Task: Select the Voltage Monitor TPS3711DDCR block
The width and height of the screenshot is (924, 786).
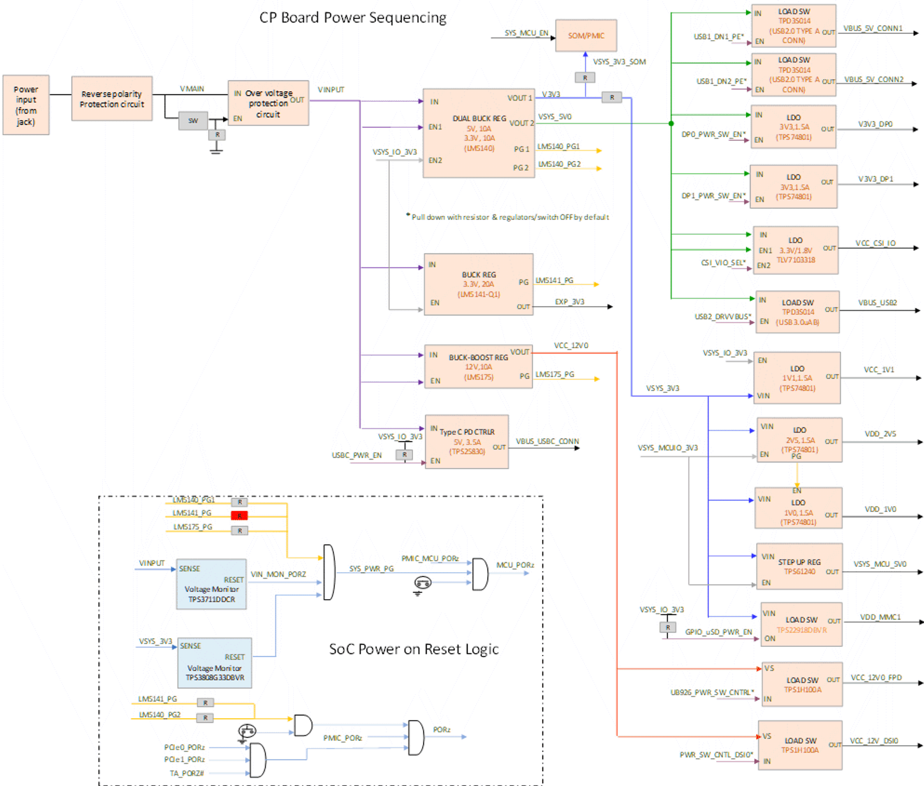Action: point(211,584)
